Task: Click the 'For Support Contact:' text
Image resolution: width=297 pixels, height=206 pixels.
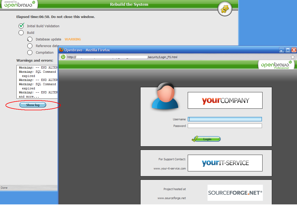Action: (x=172, y=159)
